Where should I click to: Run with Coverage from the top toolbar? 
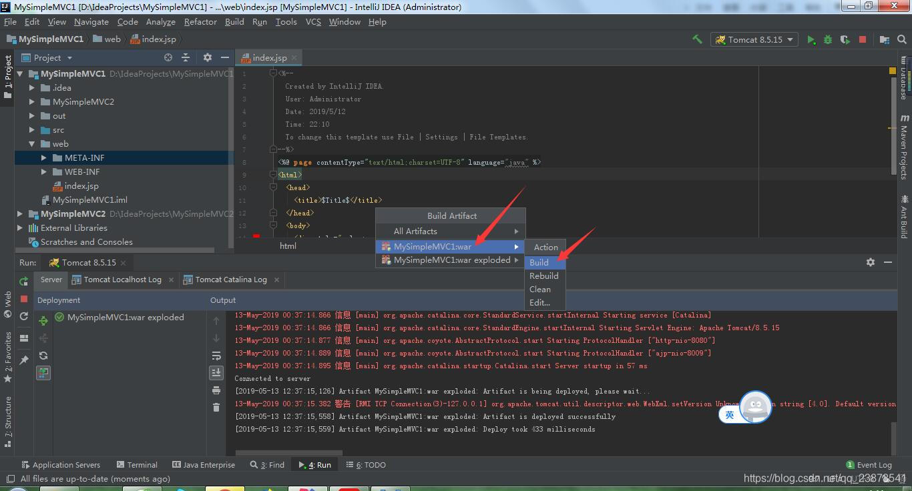click(845, 39)
